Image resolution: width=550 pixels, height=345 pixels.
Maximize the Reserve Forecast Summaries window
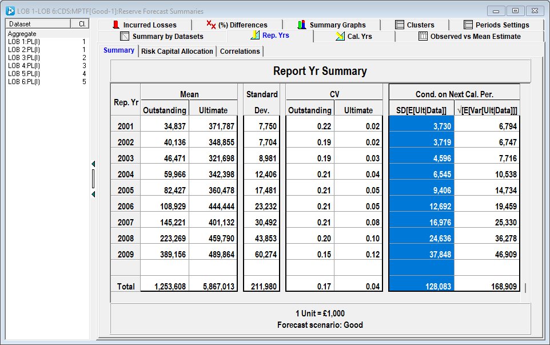(515, 11)
